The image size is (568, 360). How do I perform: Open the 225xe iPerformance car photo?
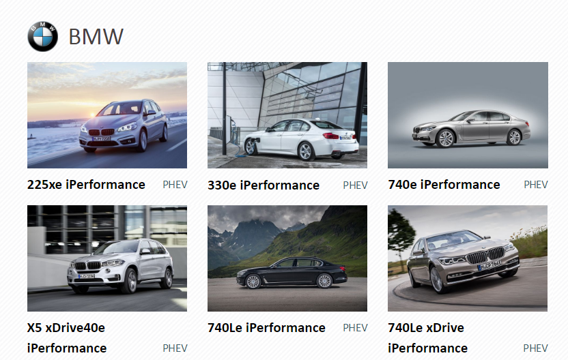click(107, 115)
